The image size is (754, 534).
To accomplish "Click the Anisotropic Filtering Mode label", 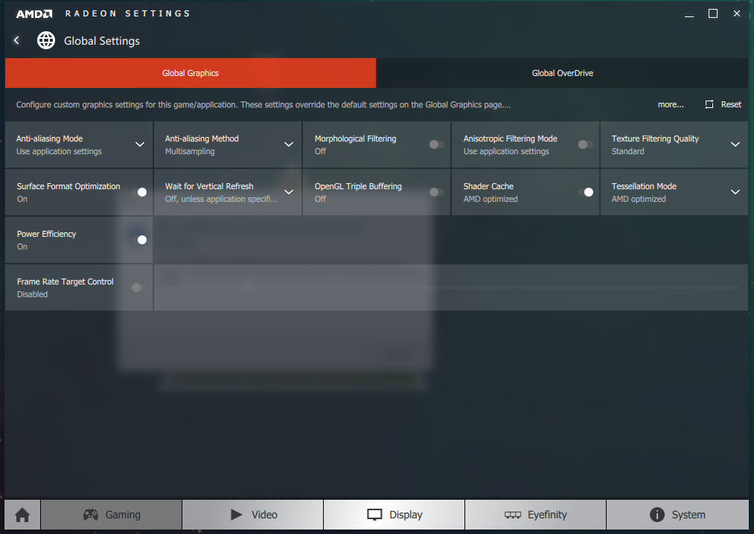I will pos(510,139).
